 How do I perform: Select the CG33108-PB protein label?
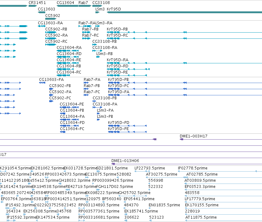105,98
